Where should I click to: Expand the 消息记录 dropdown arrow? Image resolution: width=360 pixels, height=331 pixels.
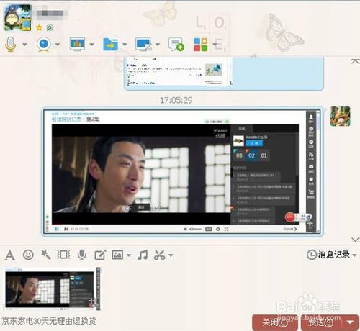click(x=354, y=255)
